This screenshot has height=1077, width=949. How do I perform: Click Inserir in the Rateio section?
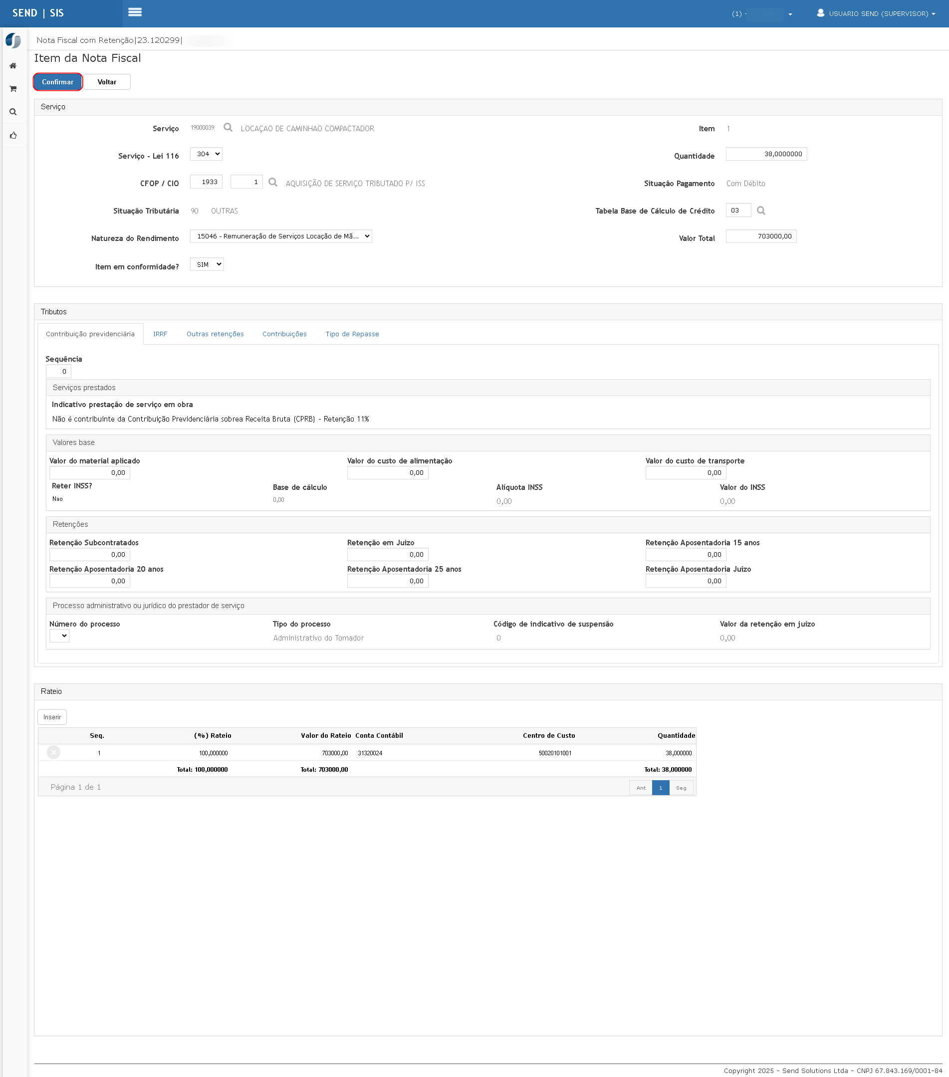coord(52,717)
